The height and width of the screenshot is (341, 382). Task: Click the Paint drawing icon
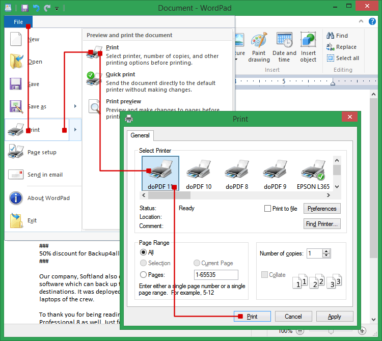pyautogui.click(x=259, y=40)
